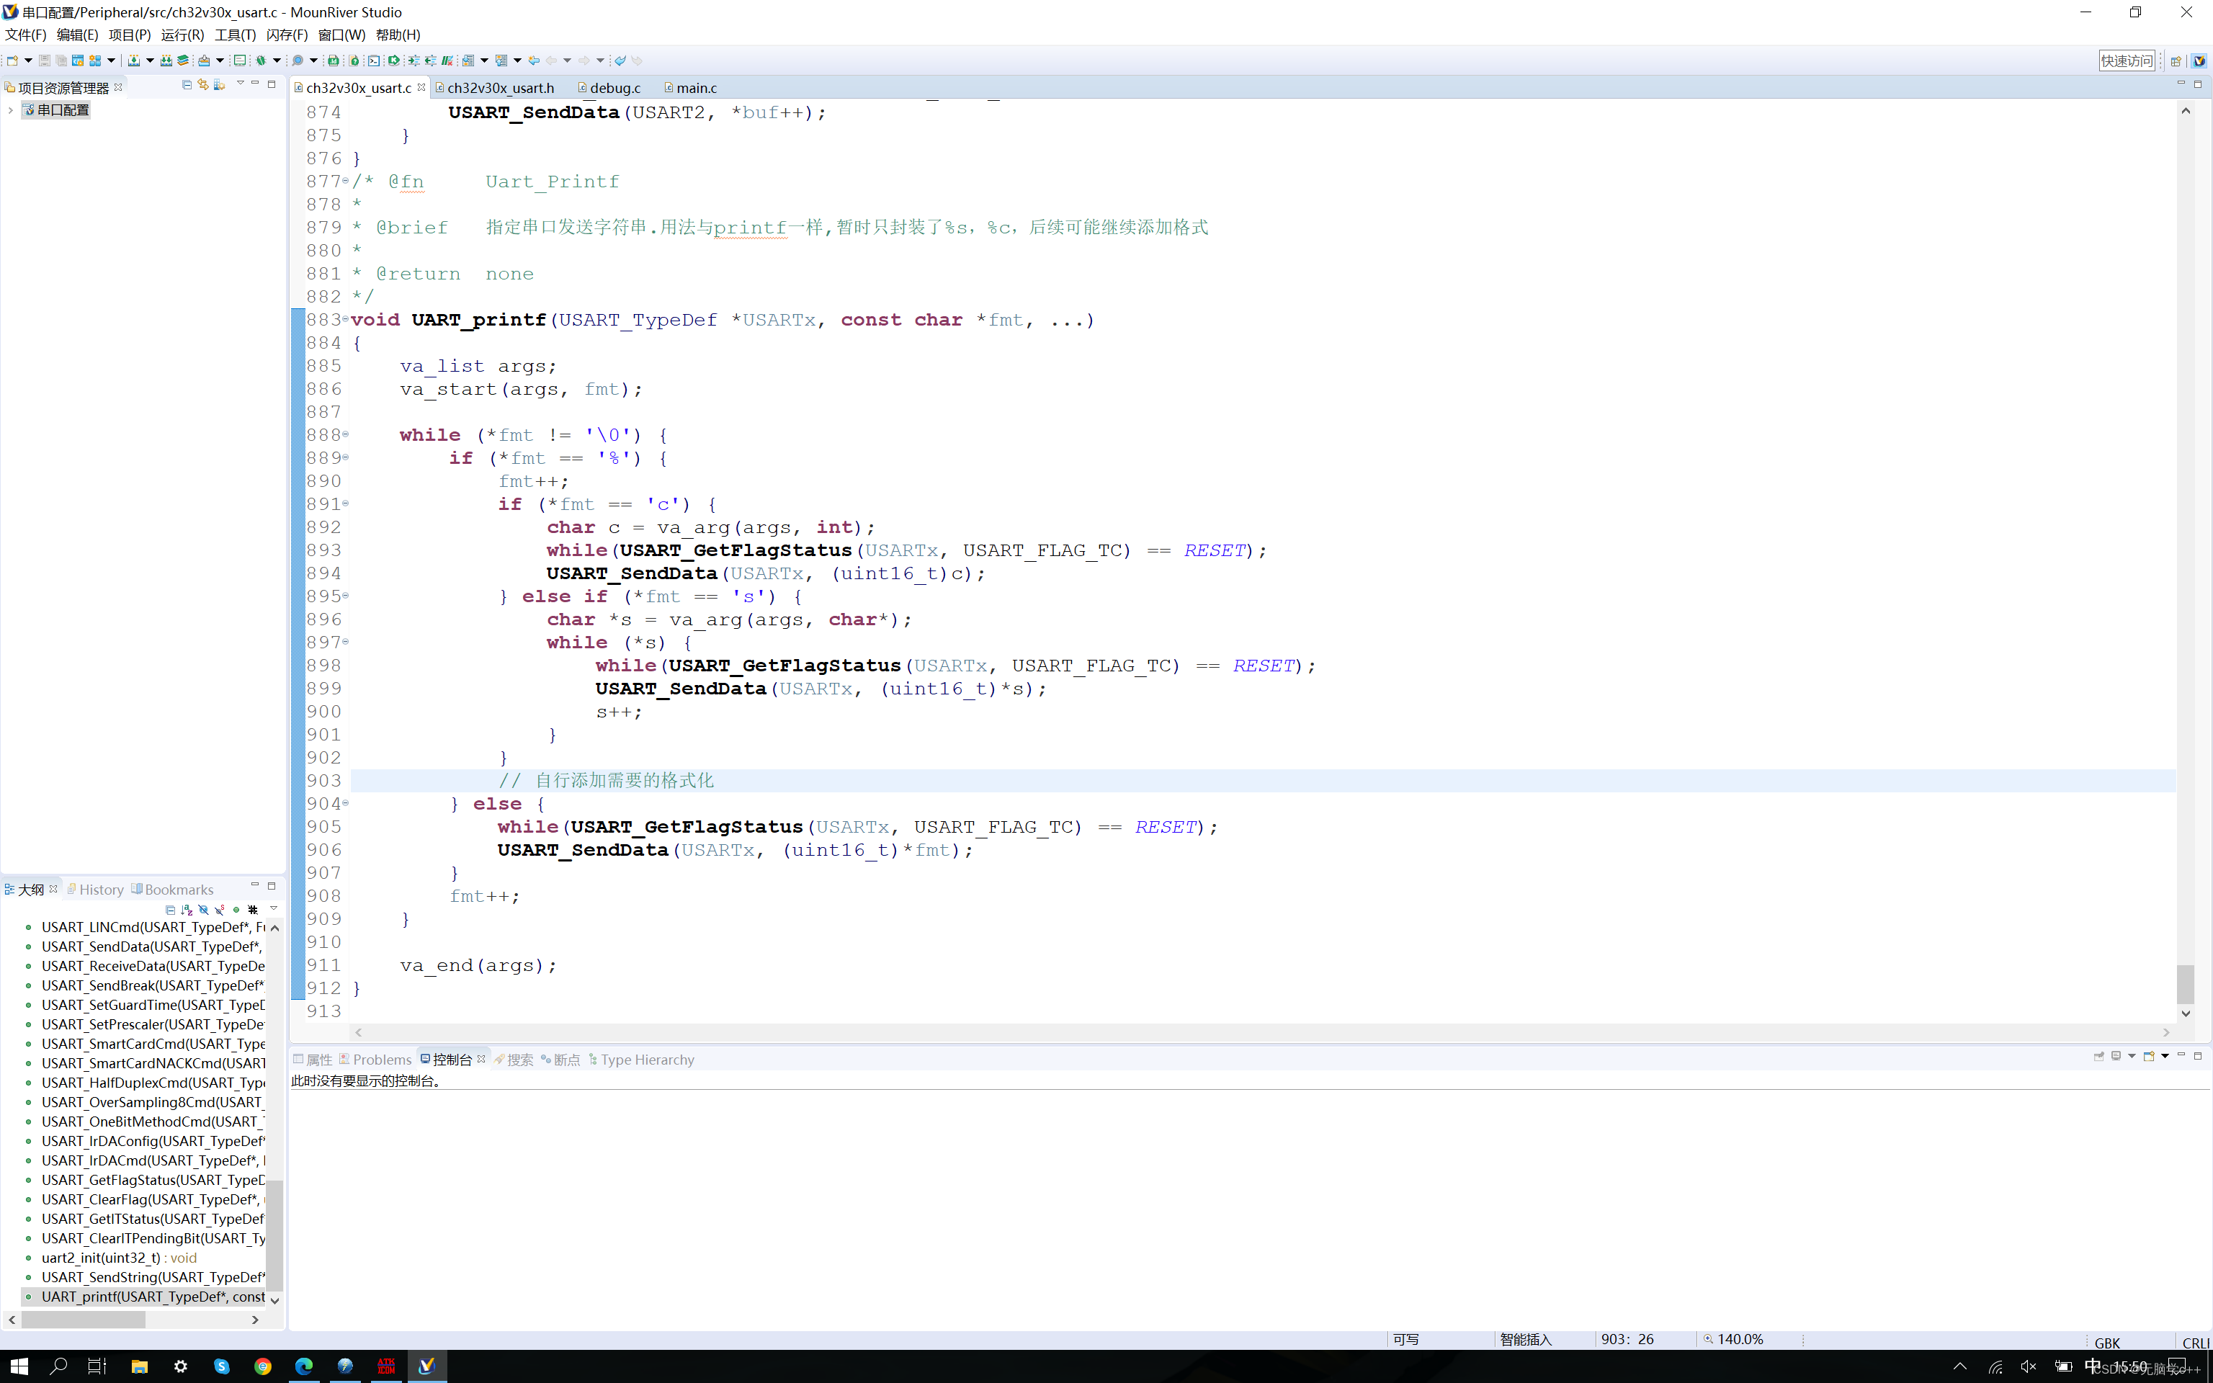The height and width of the screenshot is (1383, 2213).
Task: Collapse the while loop at line 888
Action: click(x=346, y=434)
